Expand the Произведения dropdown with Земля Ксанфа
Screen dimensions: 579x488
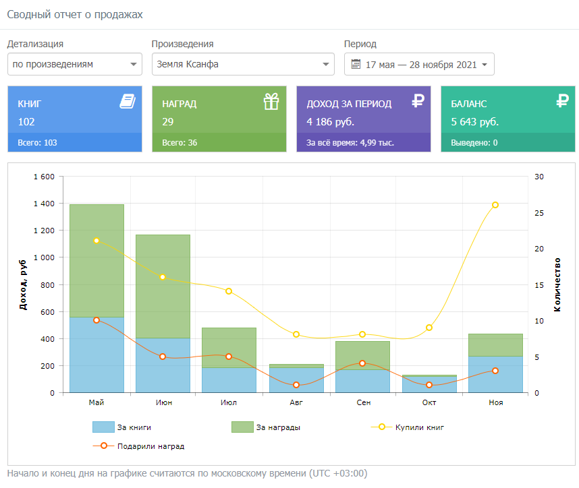[x=243, y=65]
